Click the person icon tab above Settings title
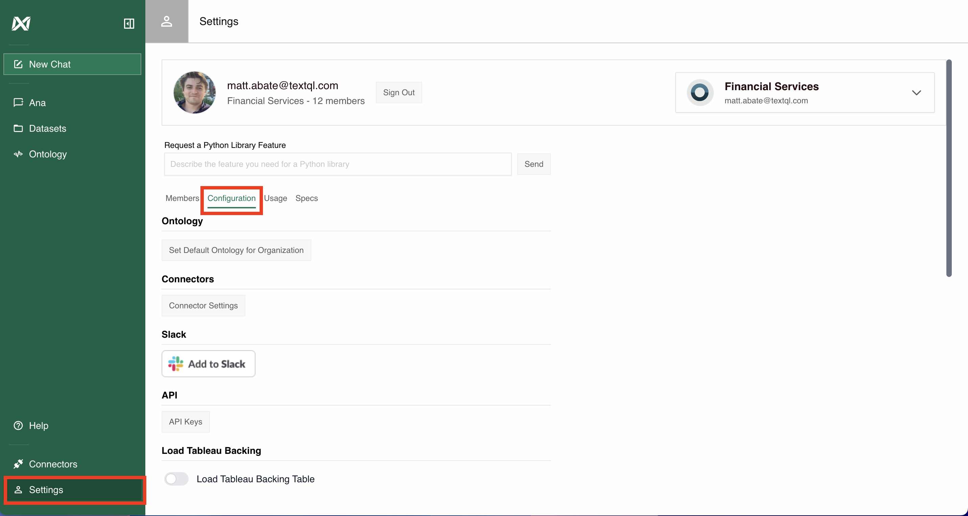The height and width of the screenshot is (516, 968). (167, 21)
